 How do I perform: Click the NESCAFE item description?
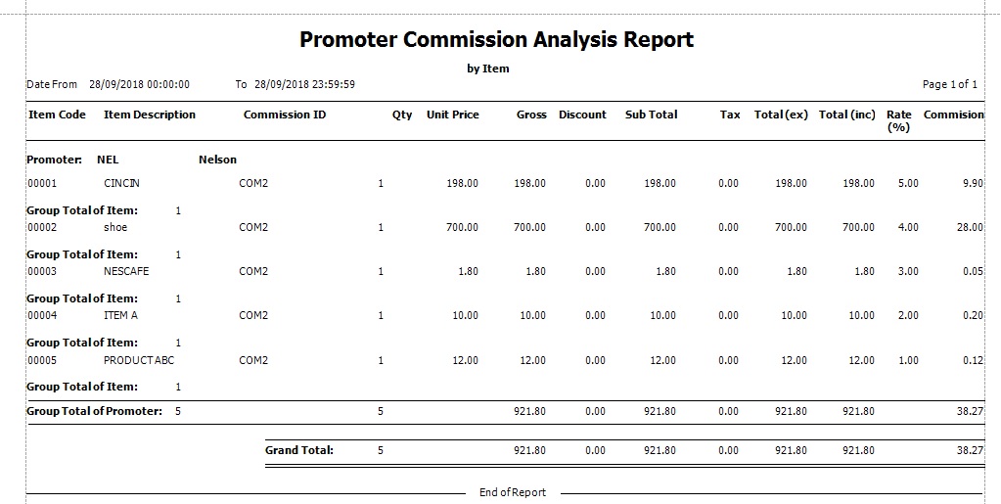pyautogui.click(x=126, y=271)
